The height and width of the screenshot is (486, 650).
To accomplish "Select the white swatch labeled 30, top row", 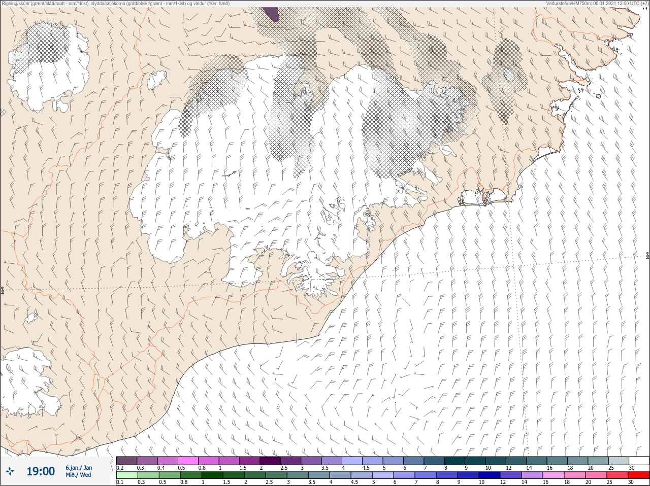I will click(639, 461).
